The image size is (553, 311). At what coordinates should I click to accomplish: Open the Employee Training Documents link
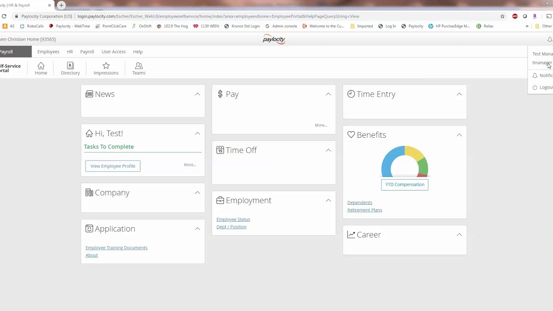[117, 248]
